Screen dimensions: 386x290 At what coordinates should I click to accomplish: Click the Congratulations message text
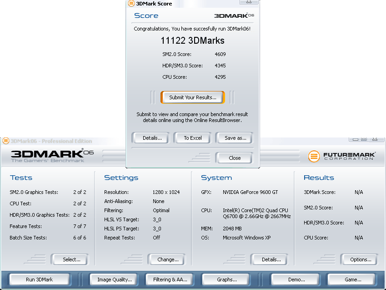pyautogui.click(x=192, y=29)
